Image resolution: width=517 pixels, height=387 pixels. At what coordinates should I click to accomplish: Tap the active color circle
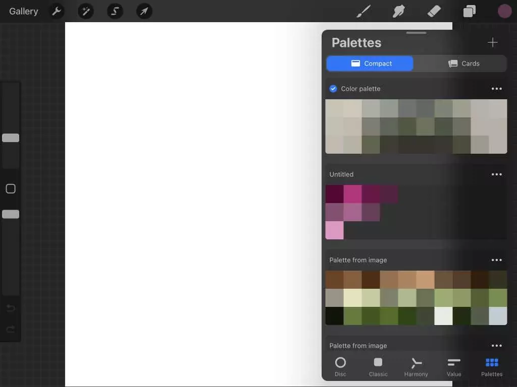504,11
